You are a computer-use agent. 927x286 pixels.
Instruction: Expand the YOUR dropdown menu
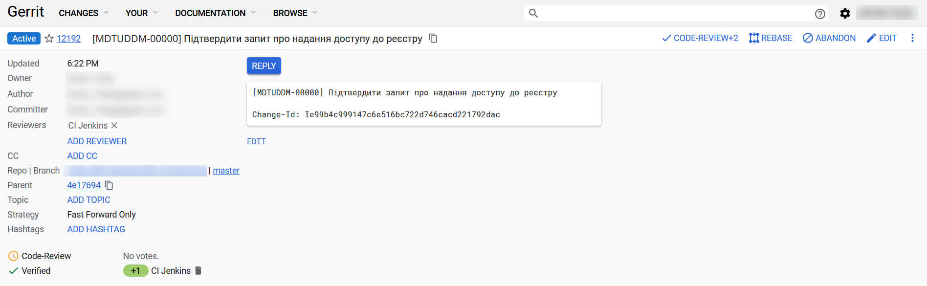click(x=142, y=13)
